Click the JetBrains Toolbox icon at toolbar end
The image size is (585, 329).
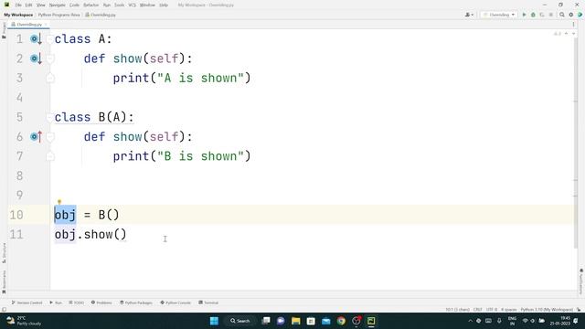pyautogui.click(x=580, y=15)
